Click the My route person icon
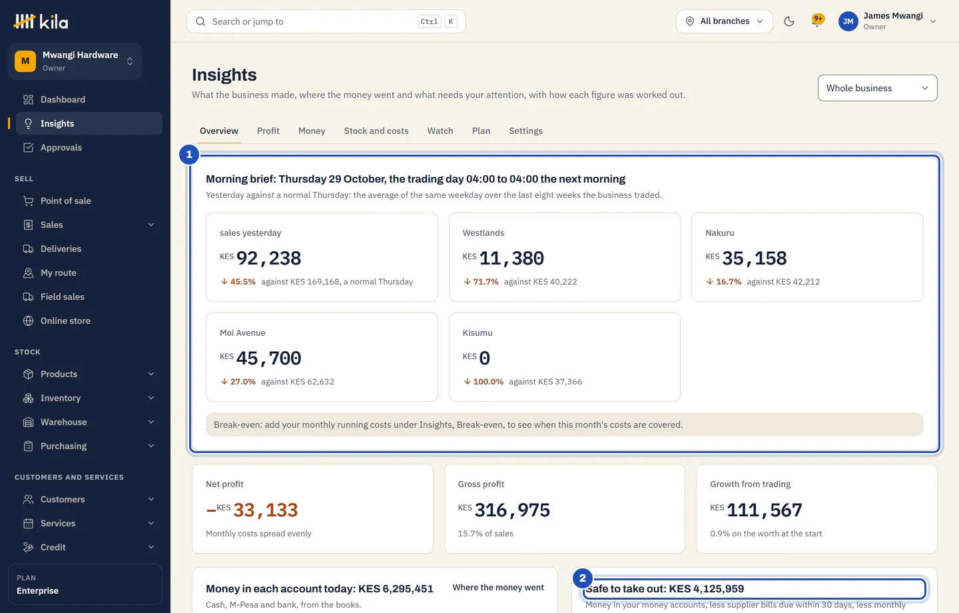Image resolution: width=959 pixels, height=613 pixels. (28, 273)
